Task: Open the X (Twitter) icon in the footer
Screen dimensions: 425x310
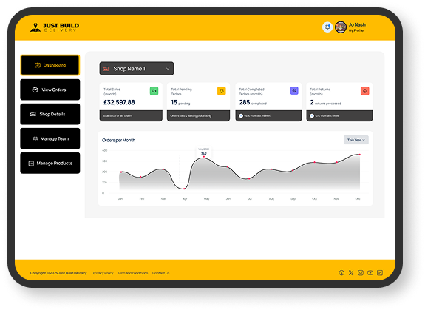Action: coord(351,273)
